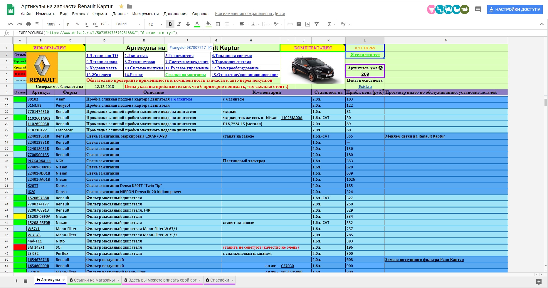The image size is (548, 288).
Task: Open the functions (sigma) menu
Action: [331, 24]
